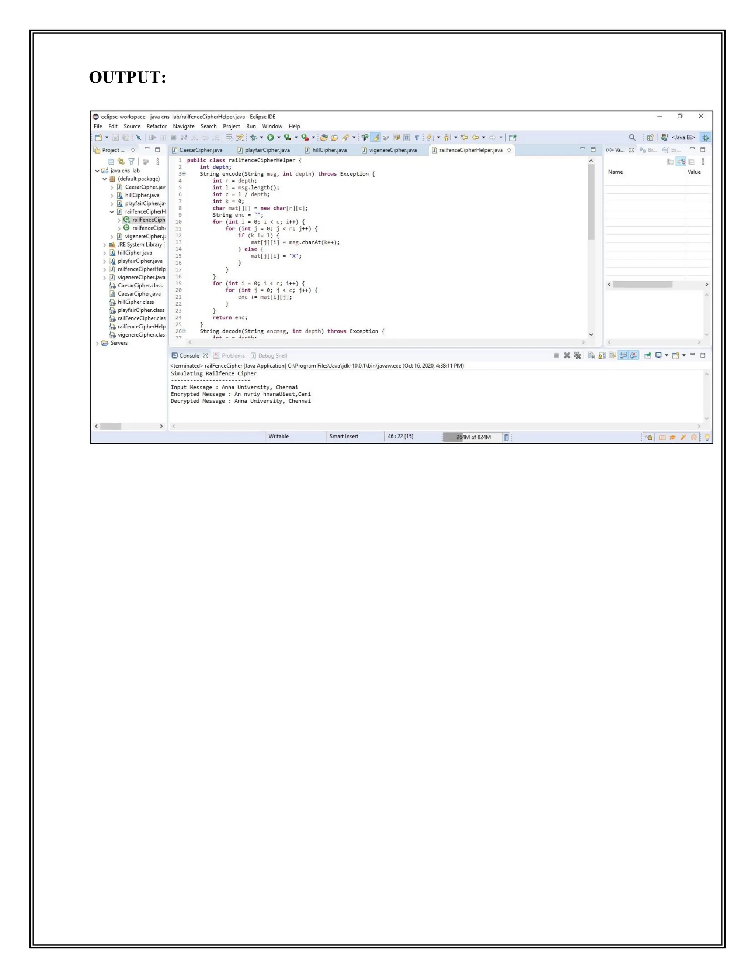755x978 pixels.
Task: Click the Open Type icon in toolbar
Action: click(324, 138)
